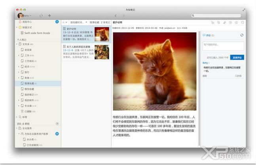Click the bookshelf thumbnail in note list
The width and height of the screenshot is (256, 165).
102,52
